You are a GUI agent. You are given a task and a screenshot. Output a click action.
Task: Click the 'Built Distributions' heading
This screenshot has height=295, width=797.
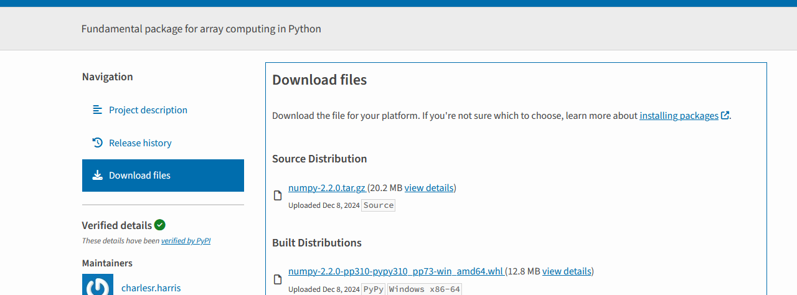(x=317, y=243)
